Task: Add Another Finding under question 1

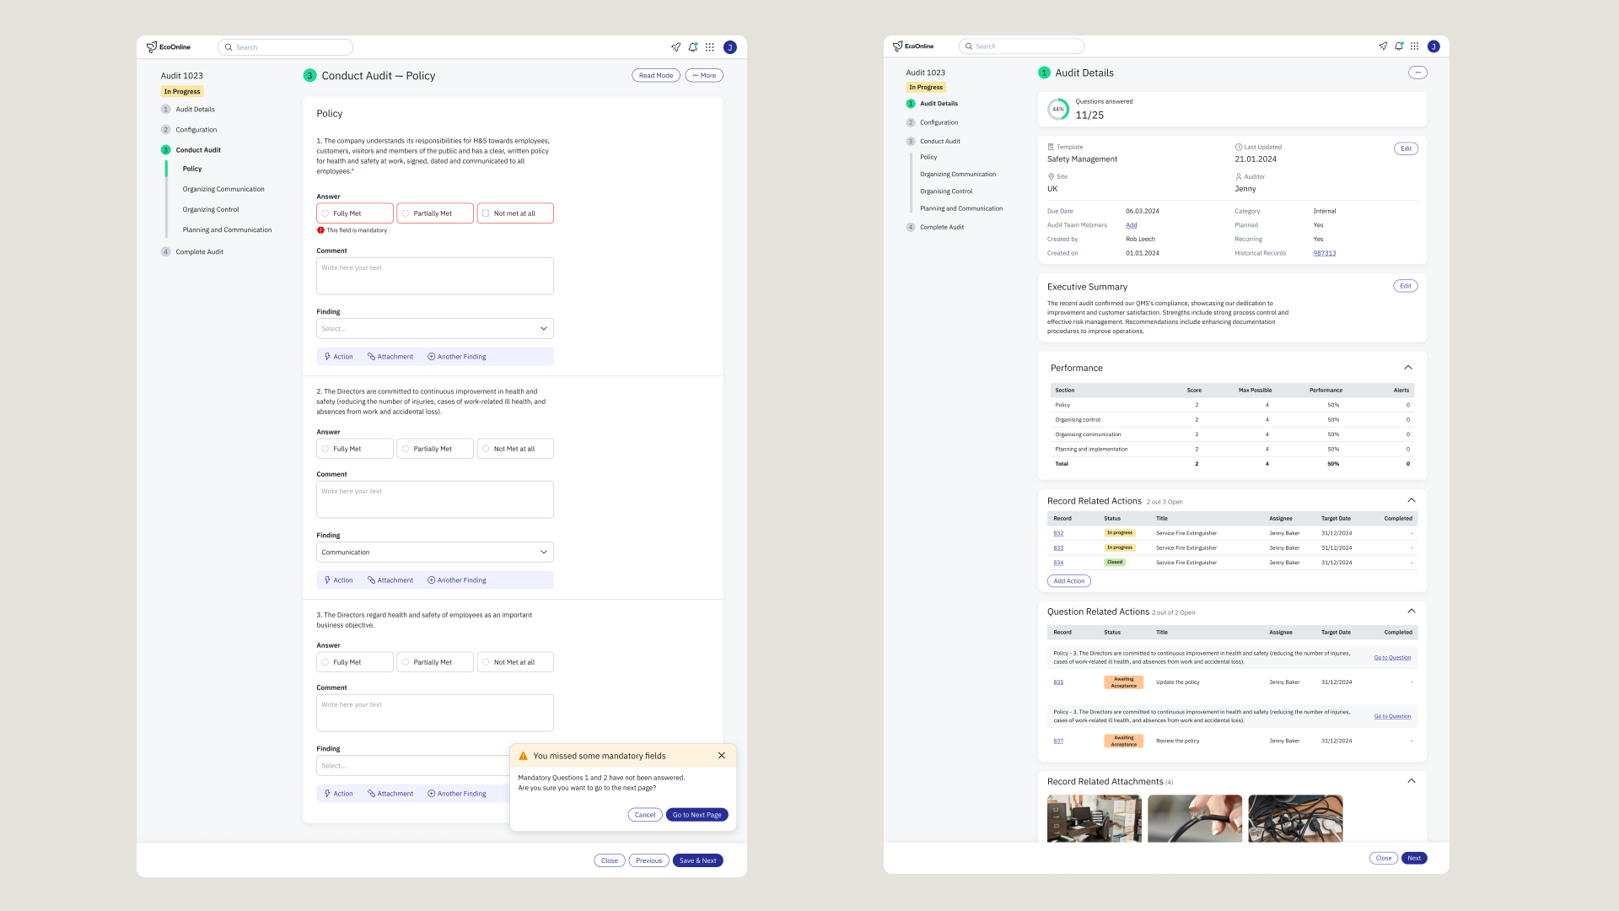Action: 457,357
